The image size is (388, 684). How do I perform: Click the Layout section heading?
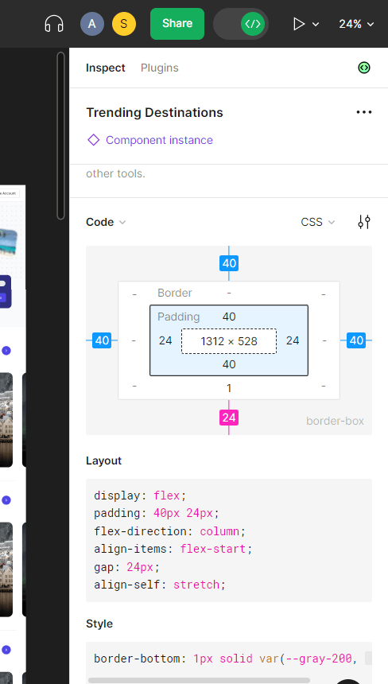[103, 461]
